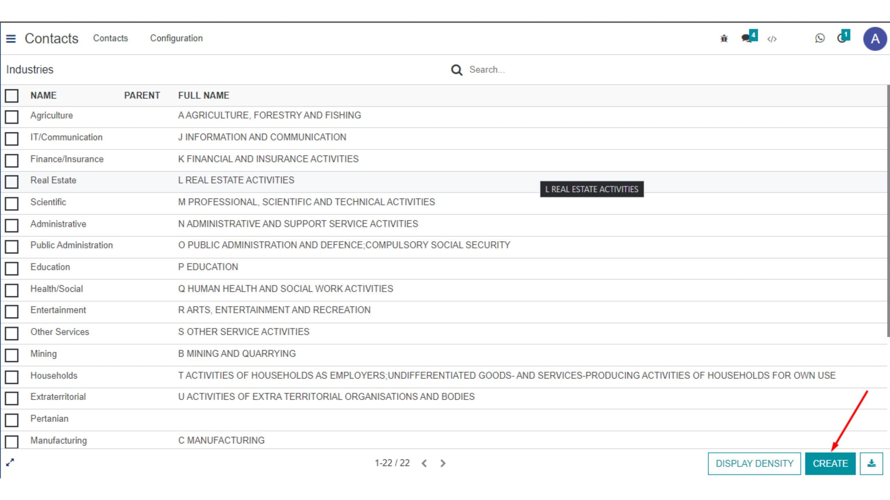
Task: Check the Public Administration row checkbox
Action: pyautogui.click(x=11, y=247)
